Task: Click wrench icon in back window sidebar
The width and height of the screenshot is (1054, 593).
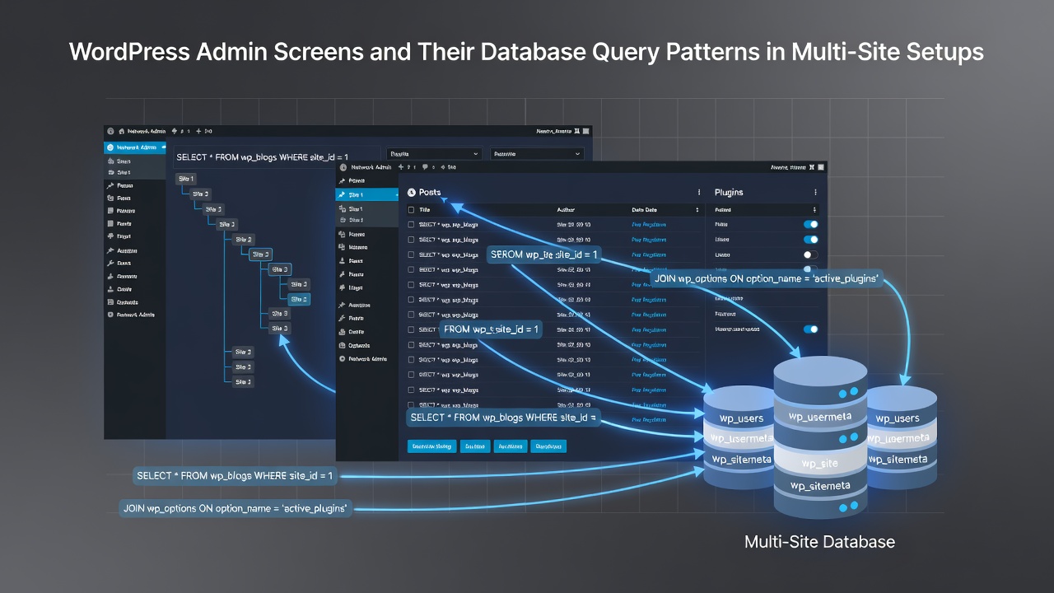Action: (x=110, y=263)
